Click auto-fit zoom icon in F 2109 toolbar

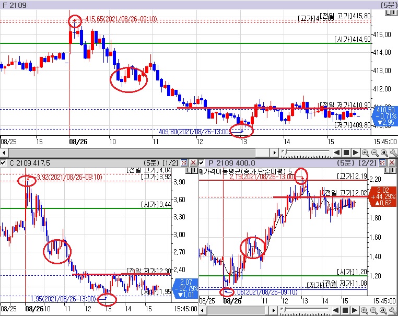(384, 153)
